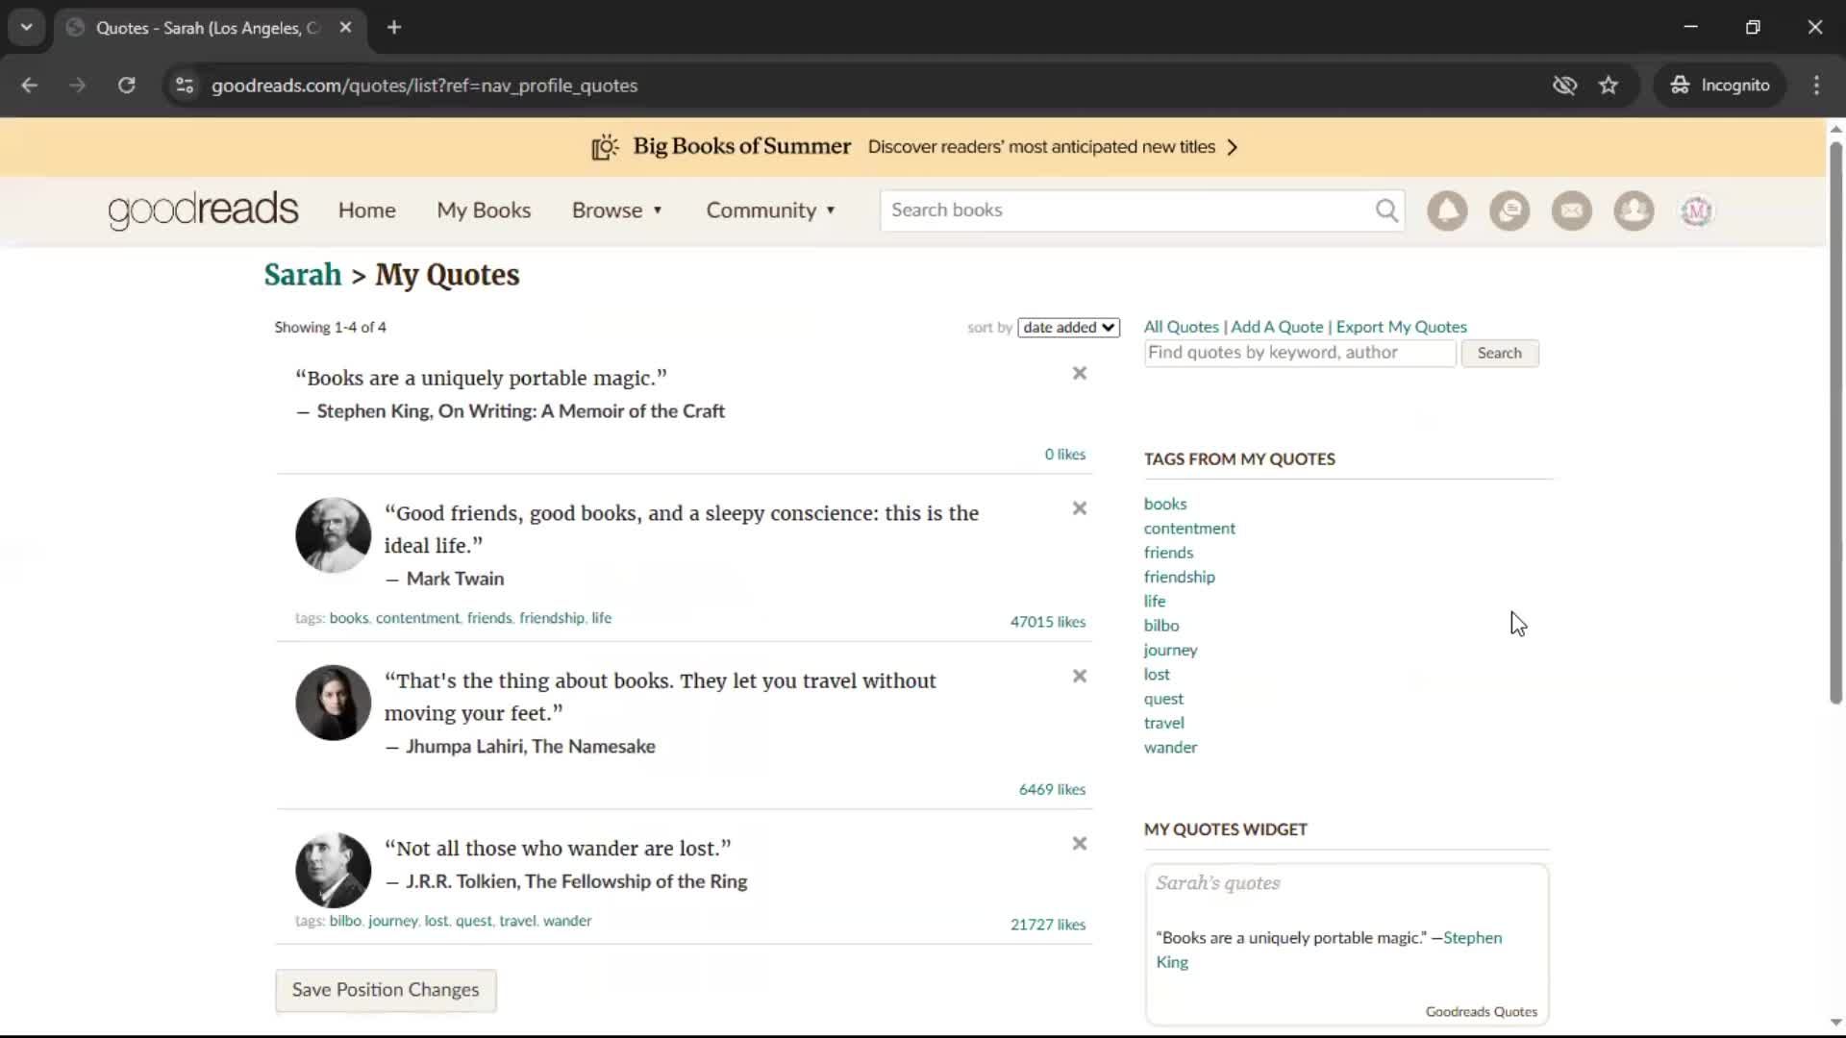The width and height of the screenshot is (1846, 1038).
Task: Open Jhumpa Lahiri's author photo
Action: pyautogui.click(x=333, y=703)
